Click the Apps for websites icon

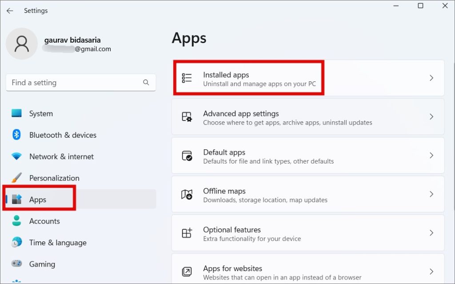tap(187, 272)
